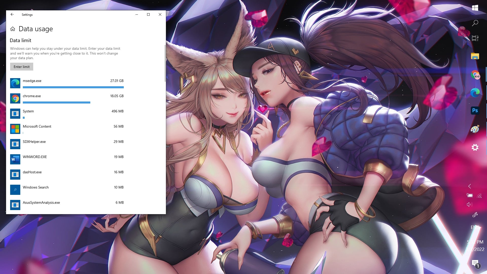Open Settings home via the house icon

13,29
